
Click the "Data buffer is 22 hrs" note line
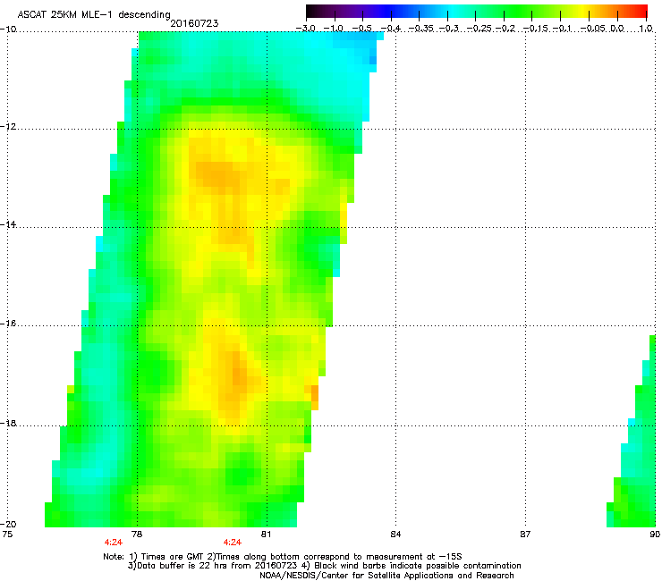pyautogui.click(x=324, y=566)
